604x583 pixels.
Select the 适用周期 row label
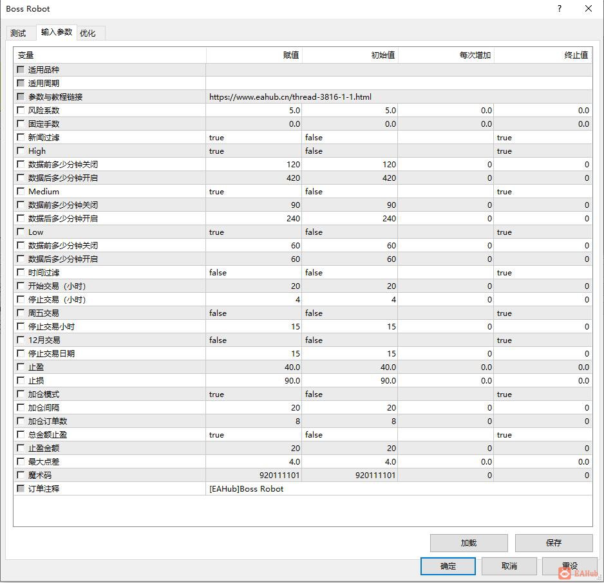(44, 83)
